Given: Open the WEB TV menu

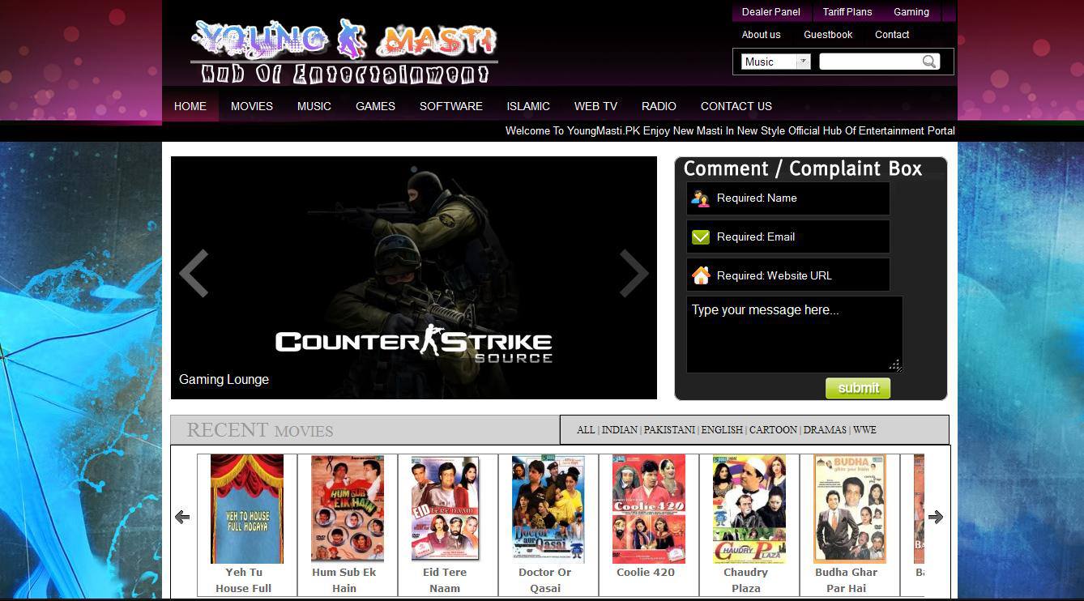Looking at the screenshot, I should [x=596, y=106].
